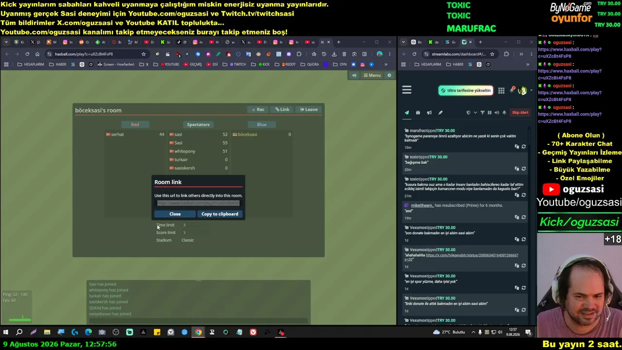622x350 pixels.
Task: Skip the current Streamlabs alert
Action: click(520, 113)
